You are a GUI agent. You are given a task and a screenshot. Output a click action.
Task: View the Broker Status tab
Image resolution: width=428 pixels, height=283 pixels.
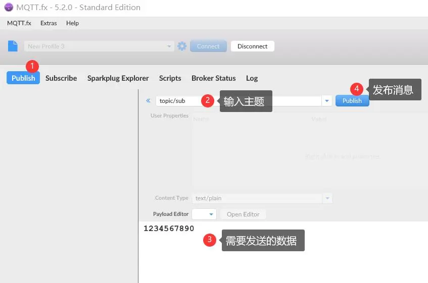[213, 78]
